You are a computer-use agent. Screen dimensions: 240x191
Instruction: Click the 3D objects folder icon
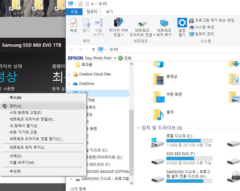[x=158, y=64]
